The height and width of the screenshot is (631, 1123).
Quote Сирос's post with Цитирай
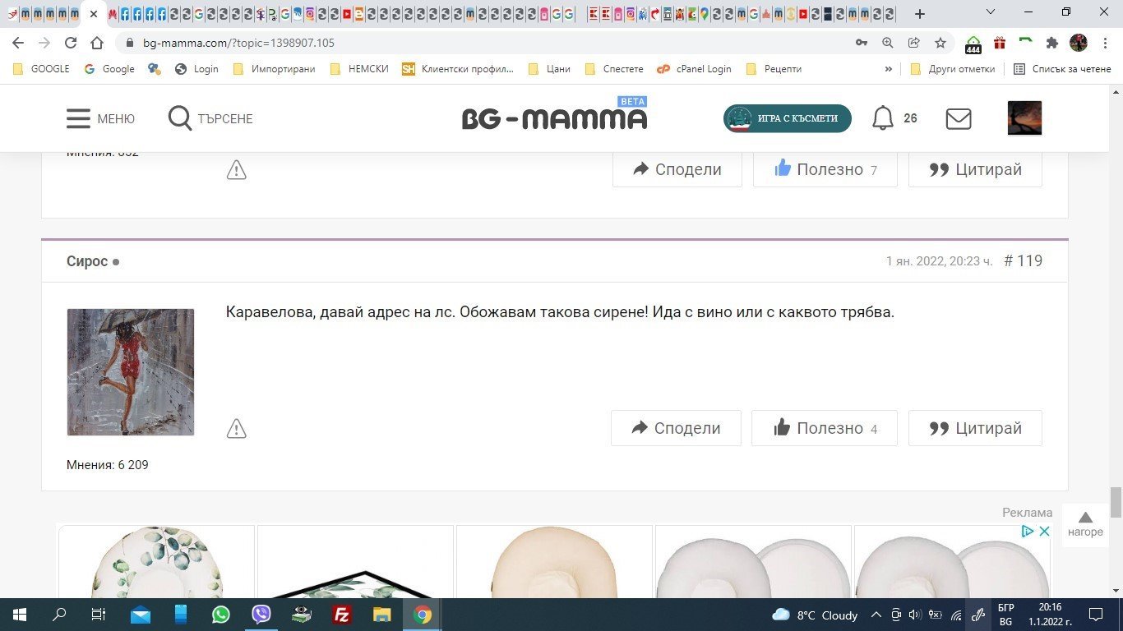click(x=975, y=428)
